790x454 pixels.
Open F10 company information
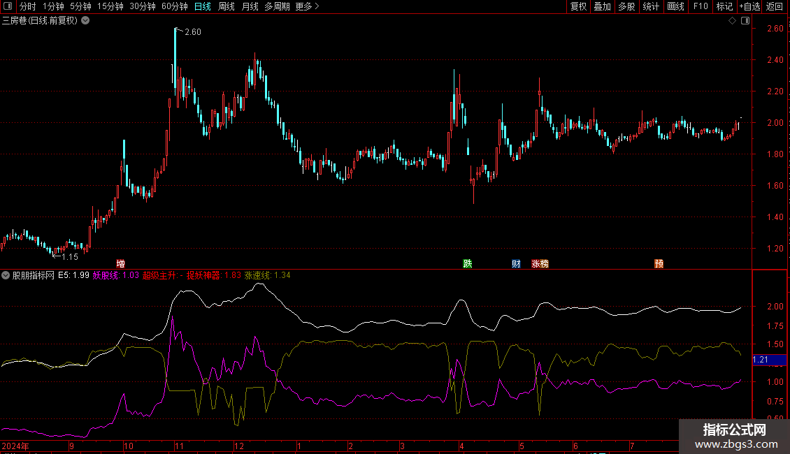click(701, 6)
